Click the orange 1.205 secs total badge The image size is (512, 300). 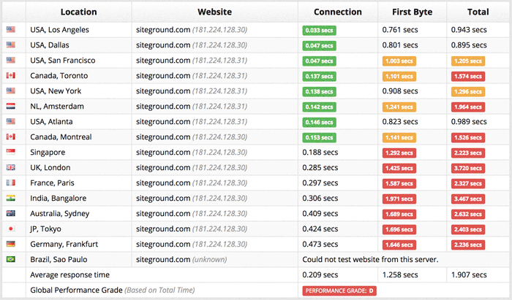[468, 61]
